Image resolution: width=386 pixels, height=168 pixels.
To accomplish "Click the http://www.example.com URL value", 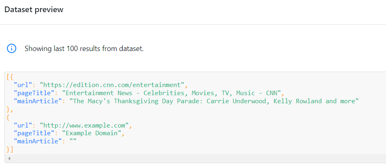I will [84, 125].
